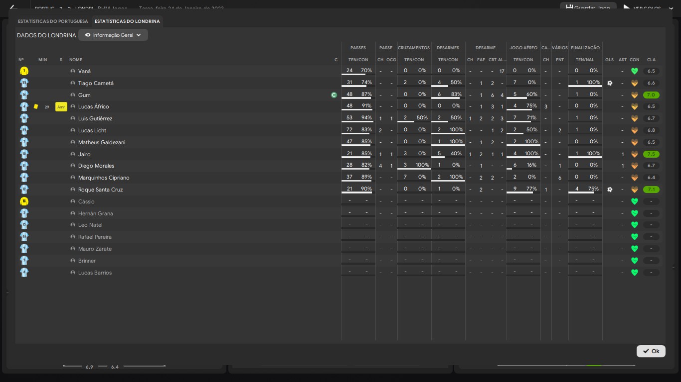
Task: Click profile icon beside Léo Natel
Action: point(73,225)
